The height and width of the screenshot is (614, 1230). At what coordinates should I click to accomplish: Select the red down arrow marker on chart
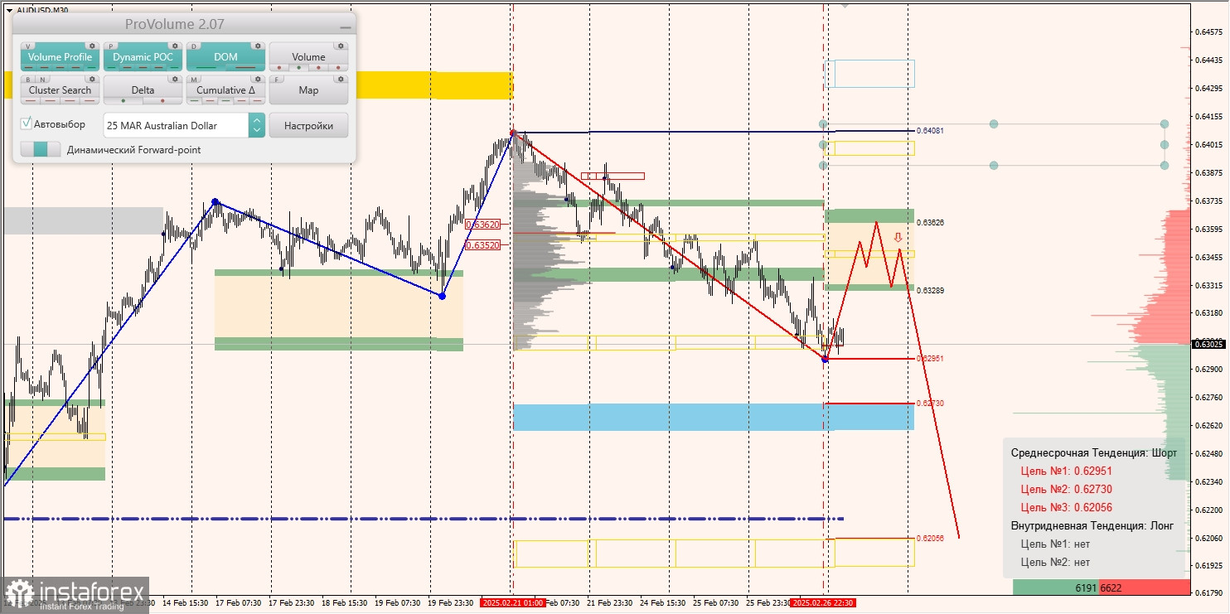tap(898, 239)
